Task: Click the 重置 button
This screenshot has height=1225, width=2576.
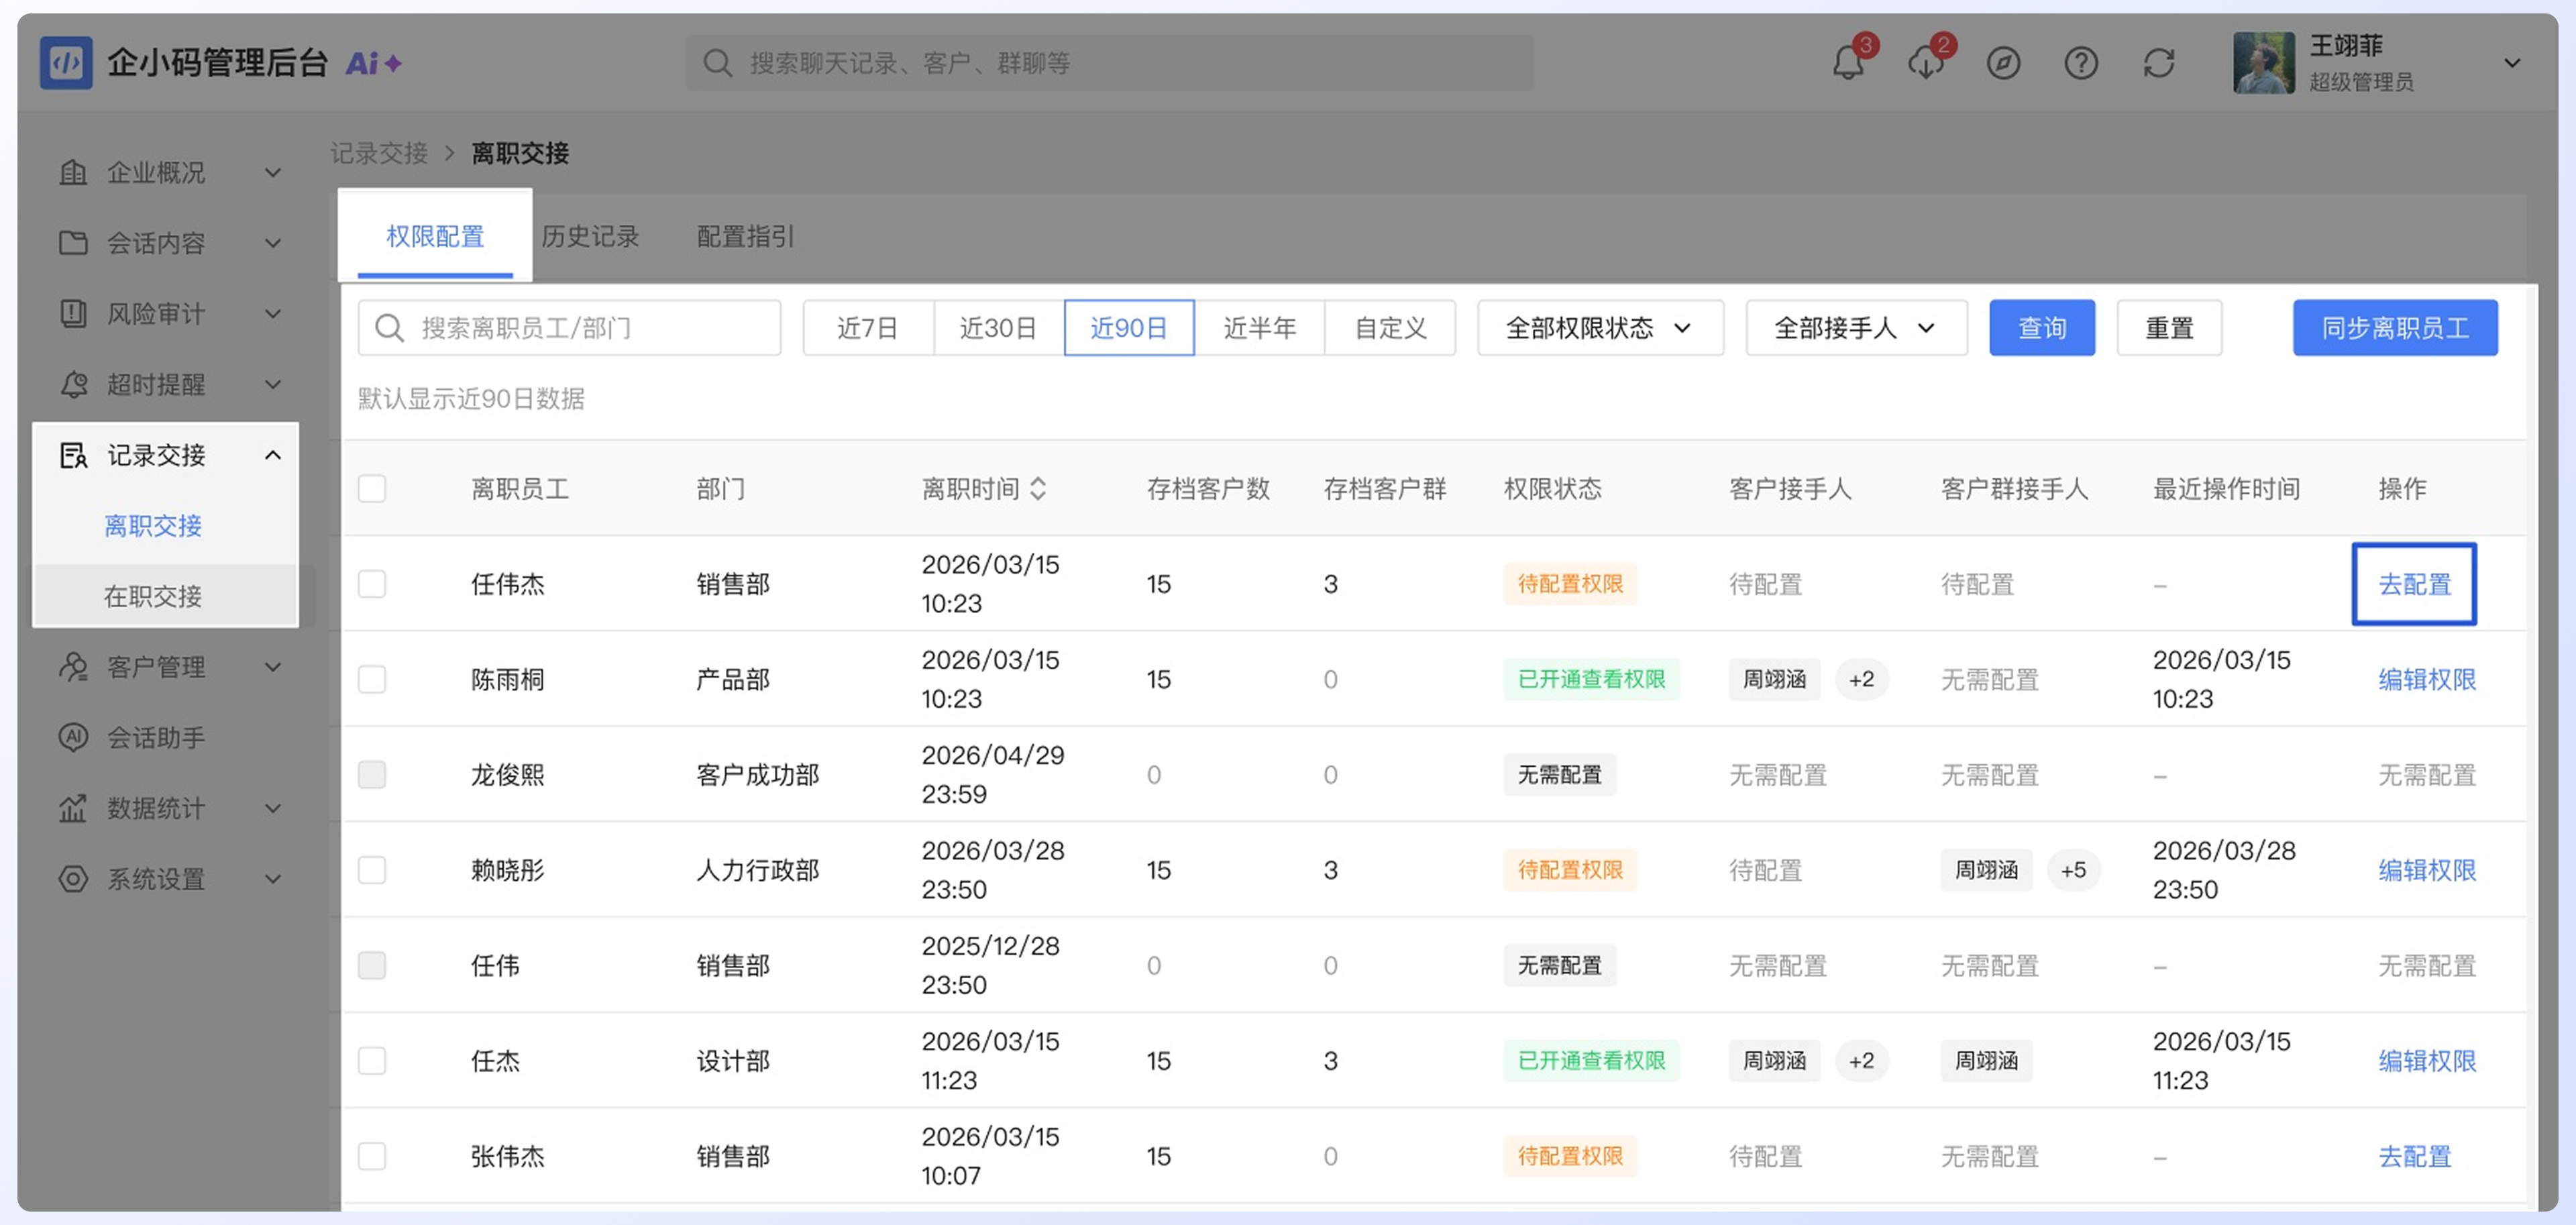Action: [x=2169, y=328]
